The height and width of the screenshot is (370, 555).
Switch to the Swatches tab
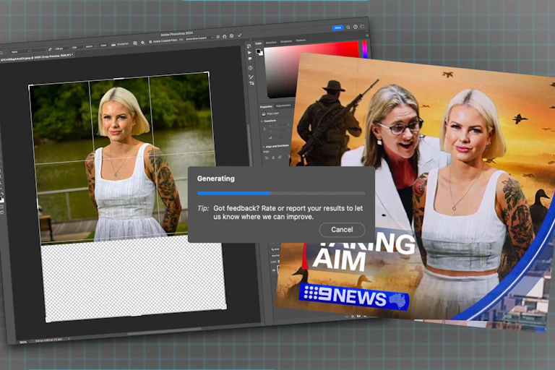tap(271, 43)
